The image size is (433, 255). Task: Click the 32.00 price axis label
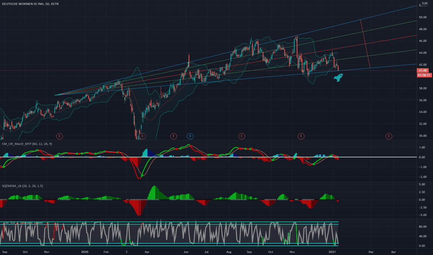(422, 124)
